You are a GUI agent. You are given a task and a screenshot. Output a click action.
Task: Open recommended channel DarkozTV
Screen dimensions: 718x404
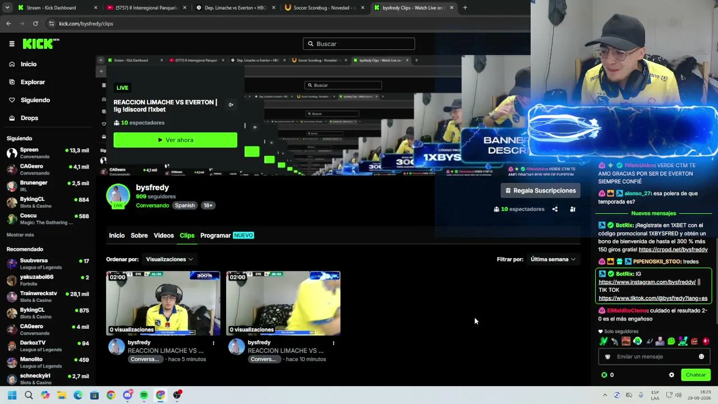pos(48,346)
